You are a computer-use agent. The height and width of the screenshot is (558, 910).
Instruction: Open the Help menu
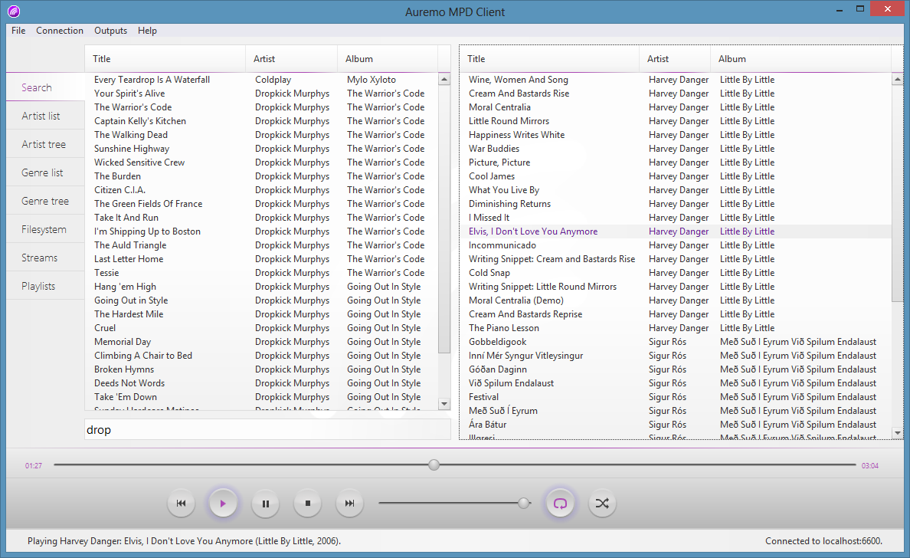[x=147, y=31]
